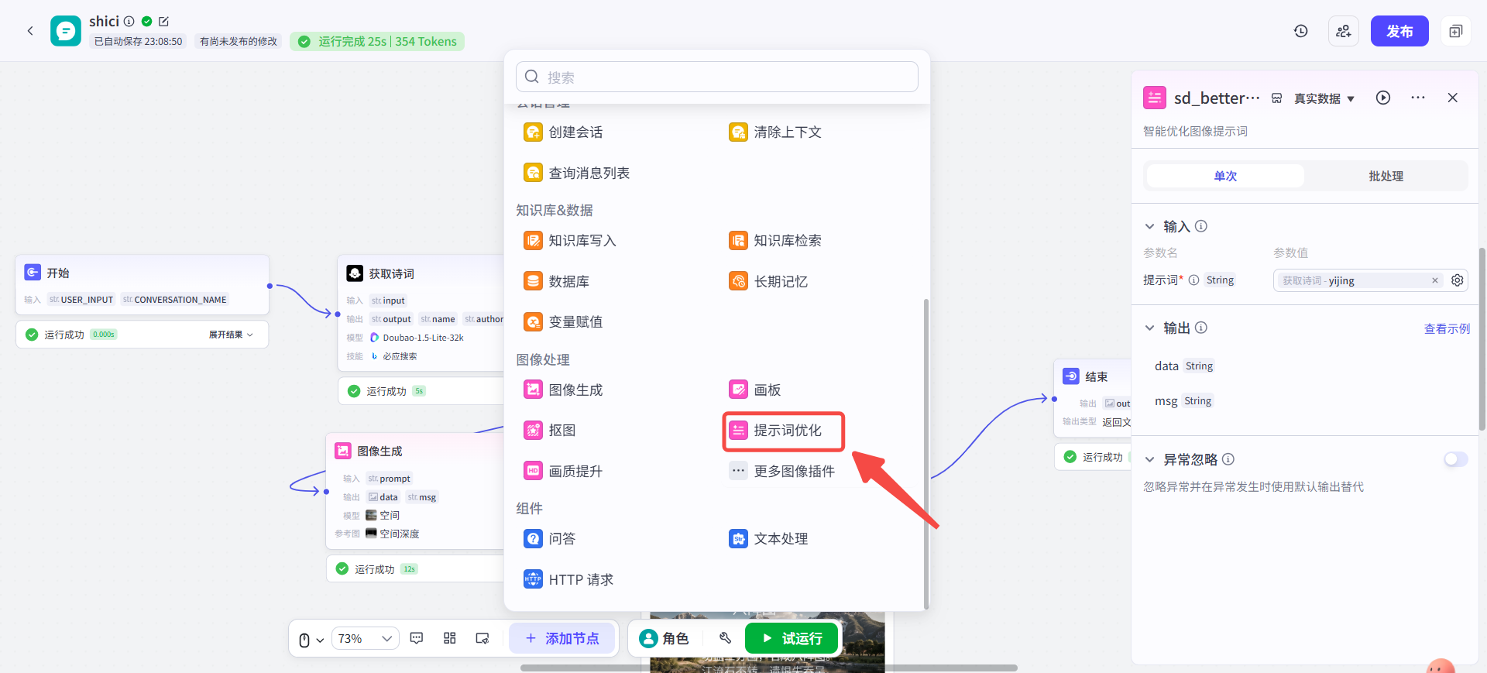
Task: Select 长期记忆 node icon
Action: pos(738,281)
